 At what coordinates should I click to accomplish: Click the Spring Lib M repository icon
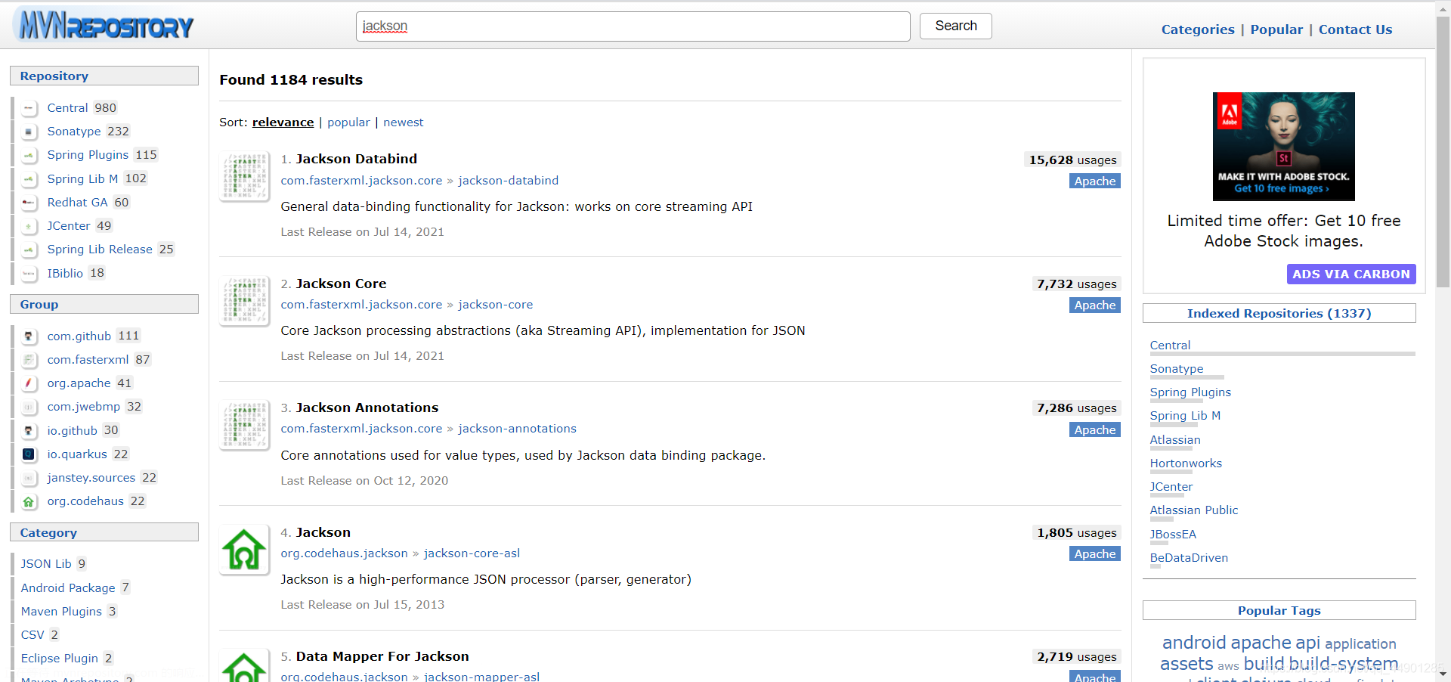coord(29,179)
